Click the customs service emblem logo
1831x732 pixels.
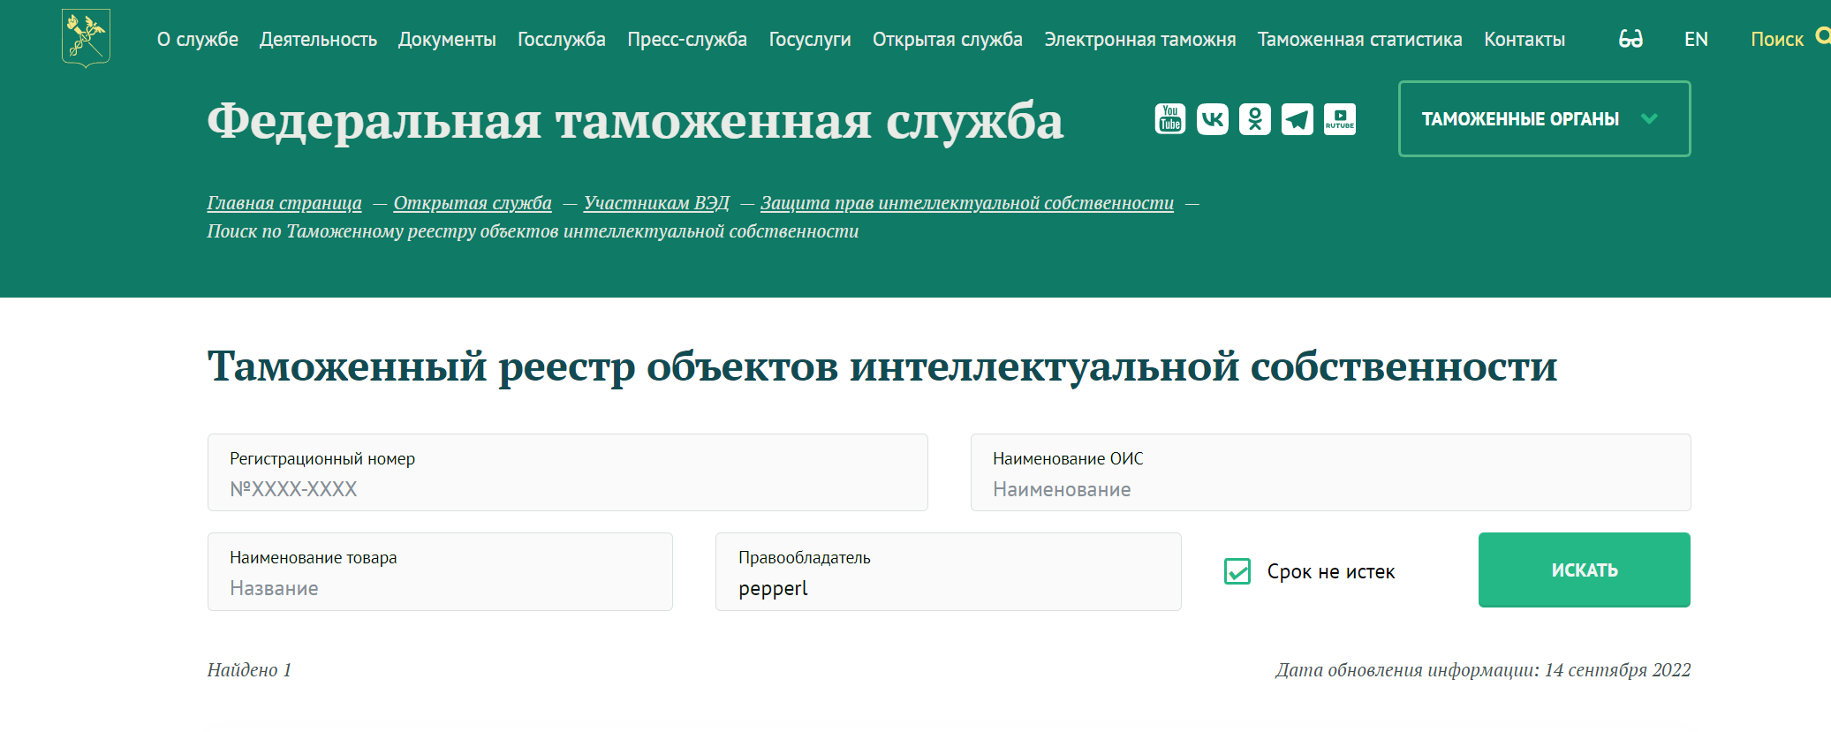[86, 38]
